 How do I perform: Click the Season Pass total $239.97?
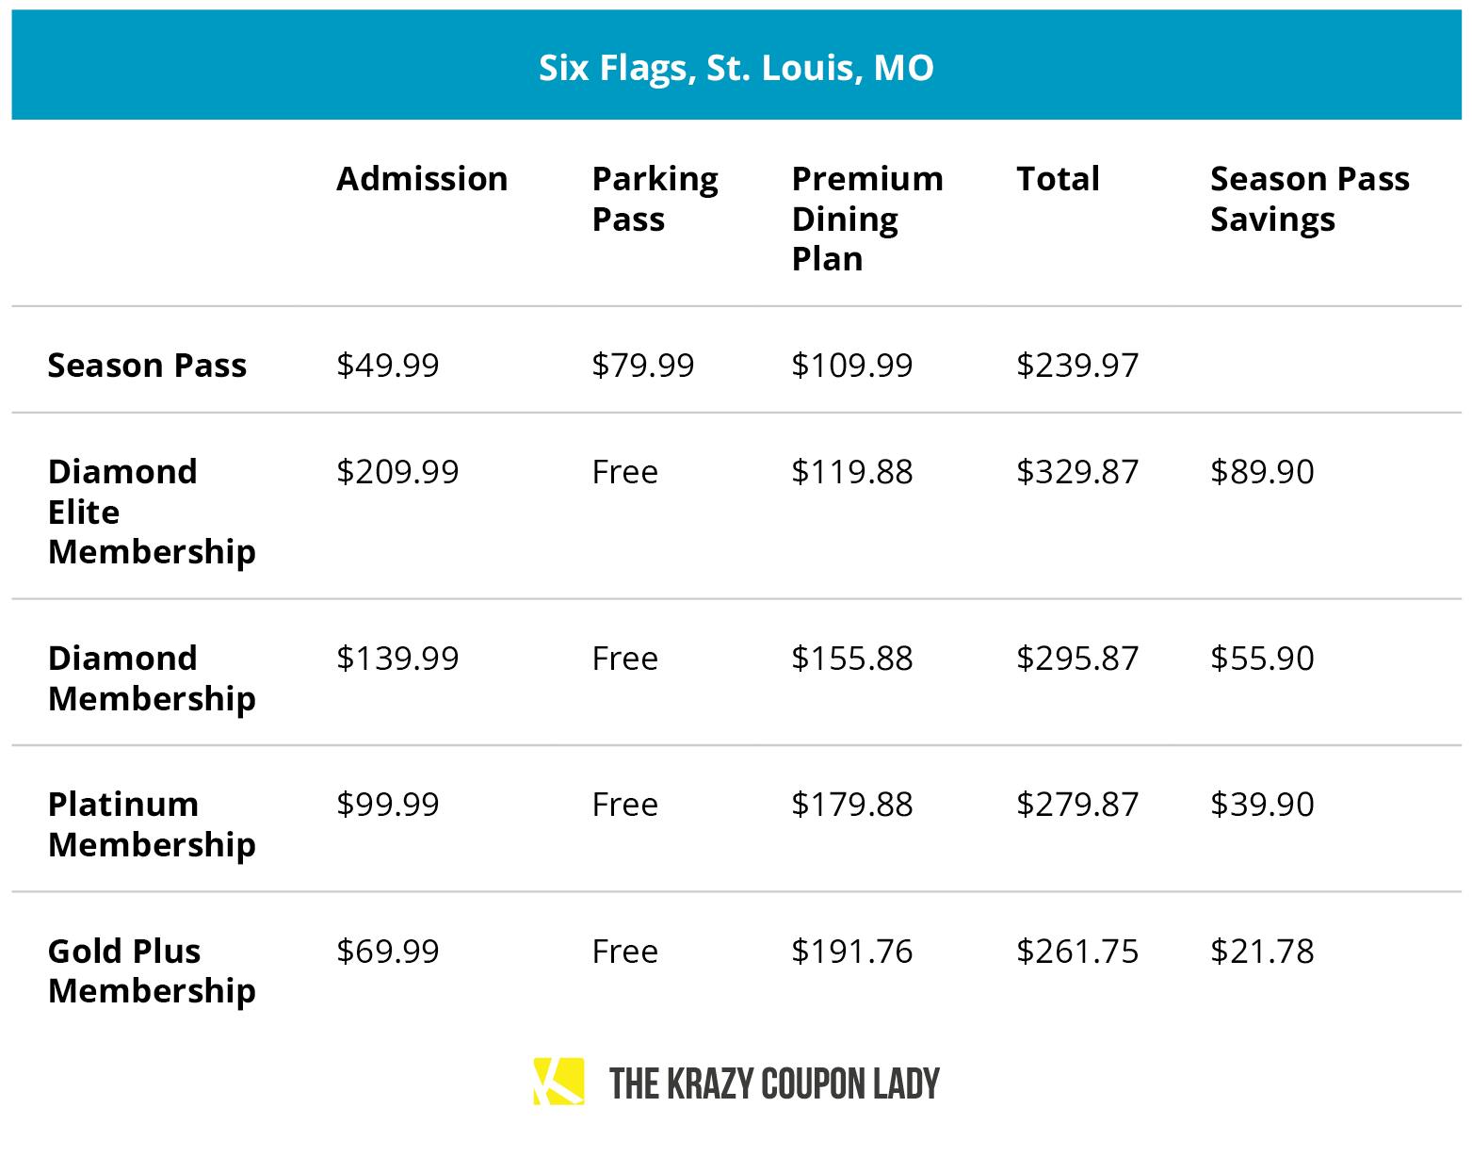[1077, 365]
